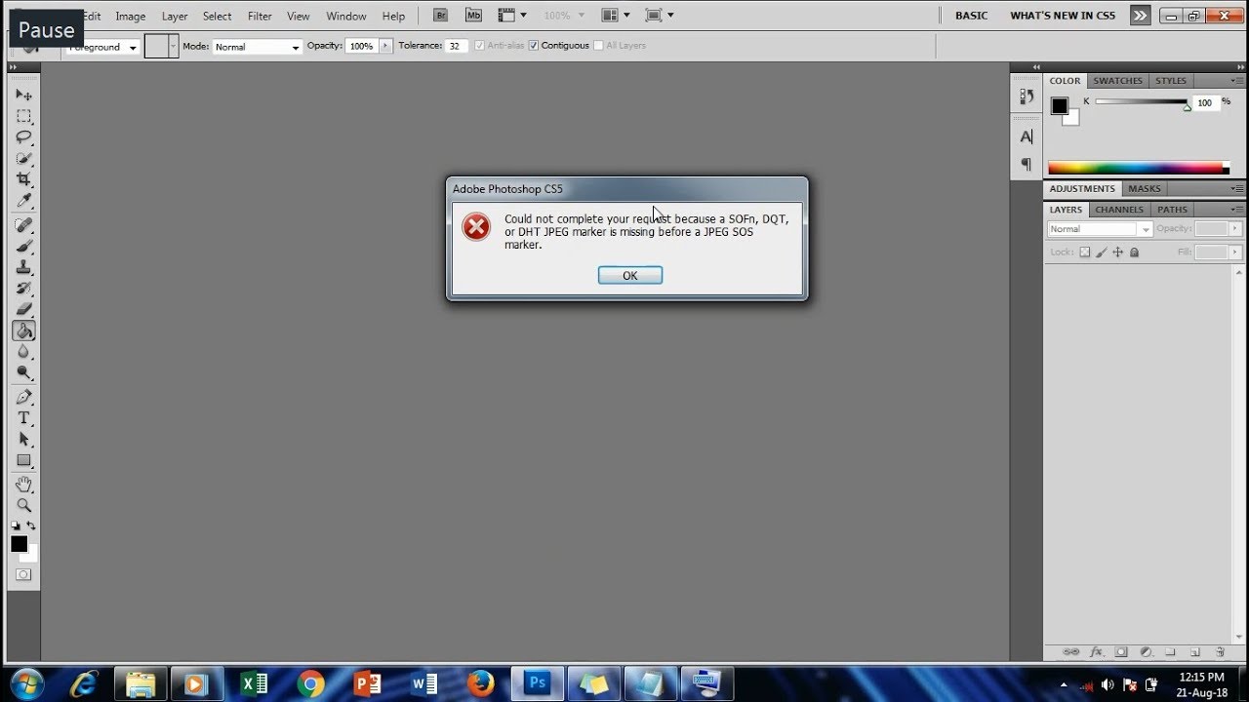Select the Rectangular Marquee tool
This screenshot has height=702, width=1249.
click(x=24, y=116)
